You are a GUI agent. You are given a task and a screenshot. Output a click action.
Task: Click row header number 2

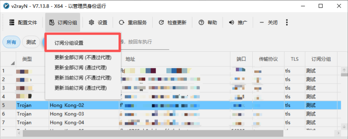click(x=8, y=80)
